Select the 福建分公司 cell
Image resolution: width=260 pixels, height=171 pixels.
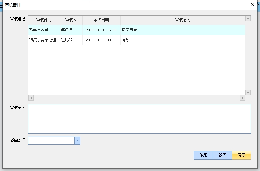click(44, 30)
